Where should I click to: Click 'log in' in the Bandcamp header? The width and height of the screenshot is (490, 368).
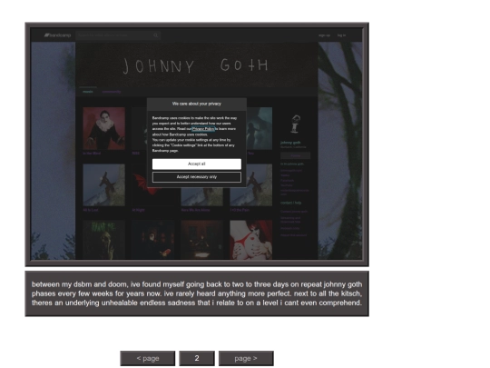click(x=341, y=35)
